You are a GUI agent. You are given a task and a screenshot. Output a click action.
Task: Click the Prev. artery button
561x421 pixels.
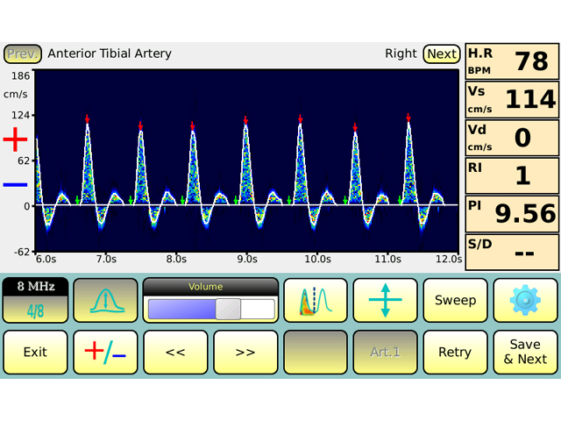click(23, 54)
